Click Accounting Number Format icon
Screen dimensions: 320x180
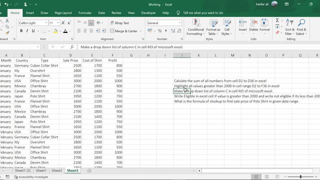(150, 31)
